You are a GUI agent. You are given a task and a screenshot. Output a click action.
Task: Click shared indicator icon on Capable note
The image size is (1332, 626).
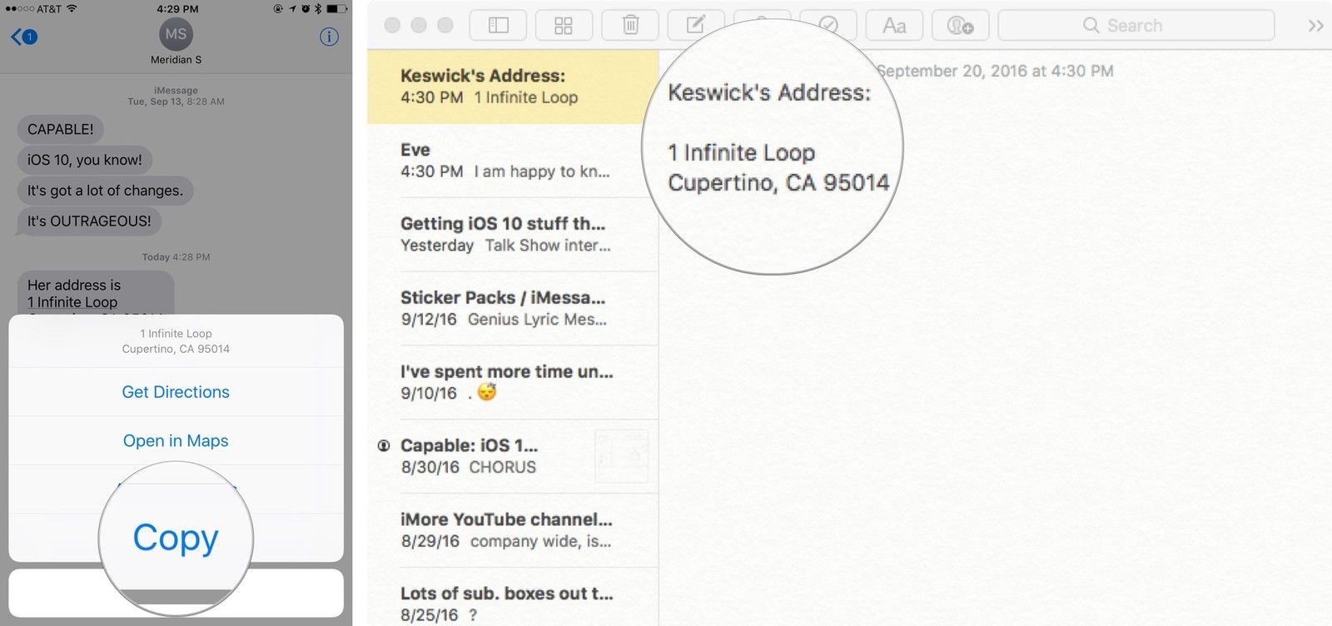(x=384, y=445)
